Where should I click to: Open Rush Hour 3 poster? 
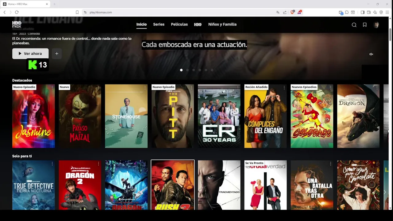pyautogui.click(x=173, y=185)
